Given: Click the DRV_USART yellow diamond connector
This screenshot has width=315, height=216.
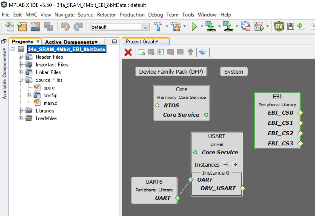Looking at the screenshot, I should [242, 188].
